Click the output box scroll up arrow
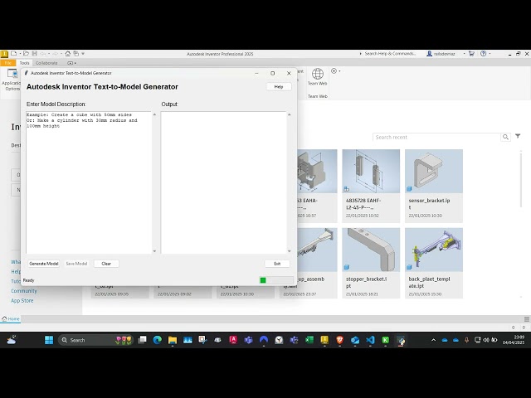 pyautogui.click(x=290, y=114)
